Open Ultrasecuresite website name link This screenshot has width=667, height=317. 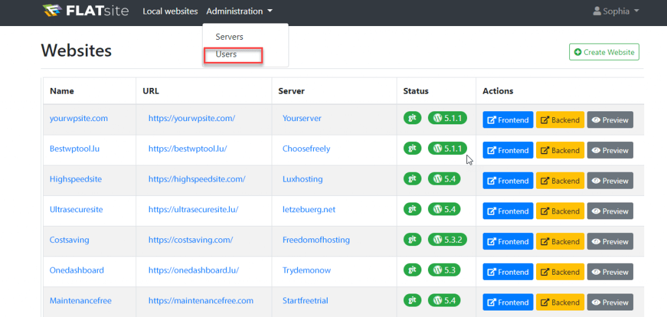(76, 210)
